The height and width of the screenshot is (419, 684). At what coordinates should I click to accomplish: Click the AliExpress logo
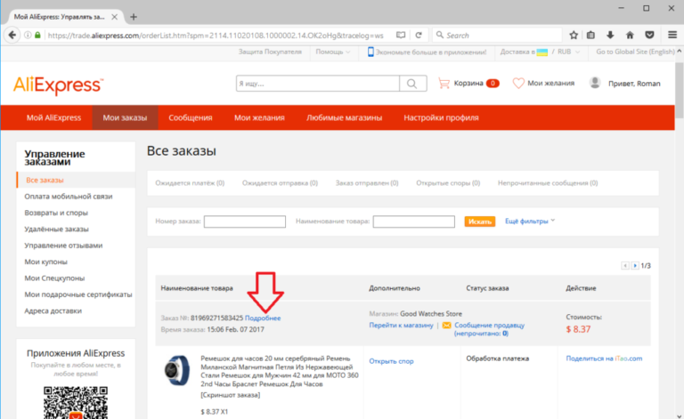(59, 85)
